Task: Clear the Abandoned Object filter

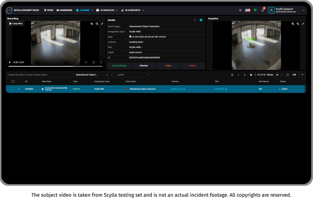Action: pyautogui.click(x=107, y=75)
